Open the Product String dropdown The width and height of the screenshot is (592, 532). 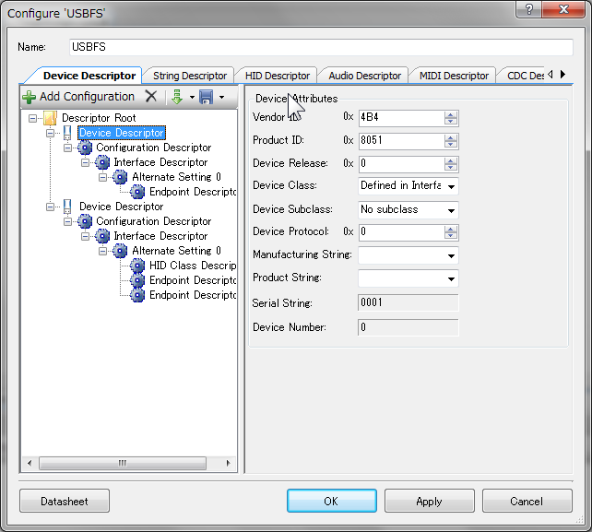451,279
